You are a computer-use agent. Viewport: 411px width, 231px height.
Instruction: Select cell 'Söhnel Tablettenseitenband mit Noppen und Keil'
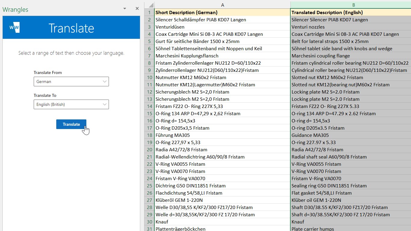[x=223, y=49]
